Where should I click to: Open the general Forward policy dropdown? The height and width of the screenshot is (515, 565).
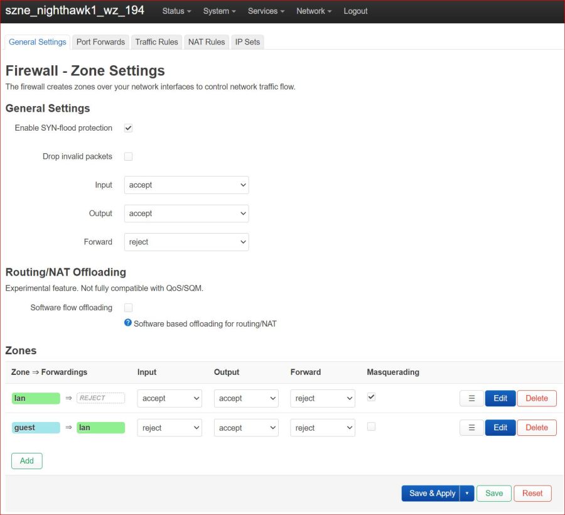tap(186, 242)
